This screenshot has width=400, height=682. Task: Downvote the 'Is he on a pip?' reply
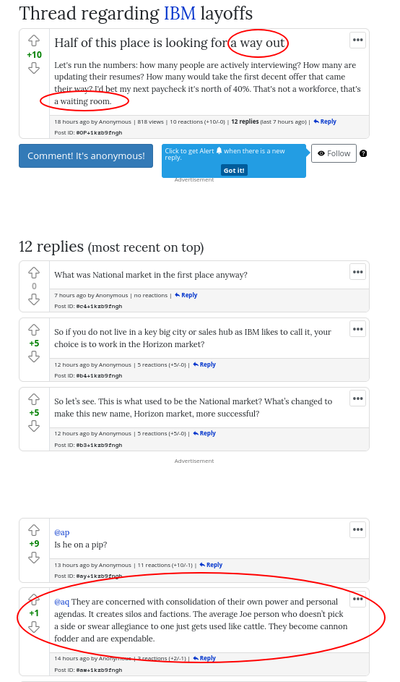[x=34, y=557]
